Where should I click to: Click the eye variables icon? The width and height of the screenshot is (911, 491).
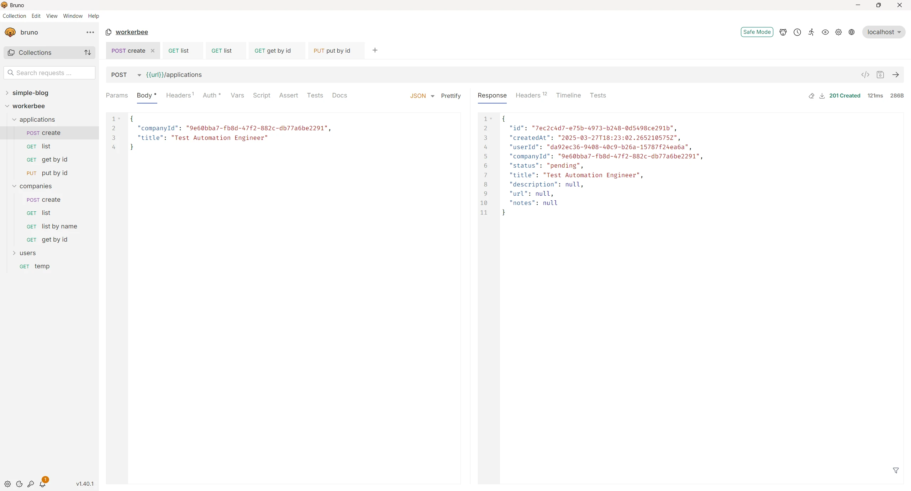[825, 32]
